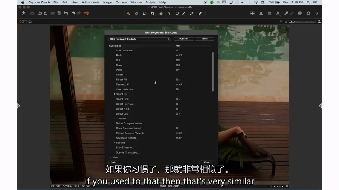The height and width of the screenshot is (190, 339).
Task: Expand the Spelling group
Action: 114,143
